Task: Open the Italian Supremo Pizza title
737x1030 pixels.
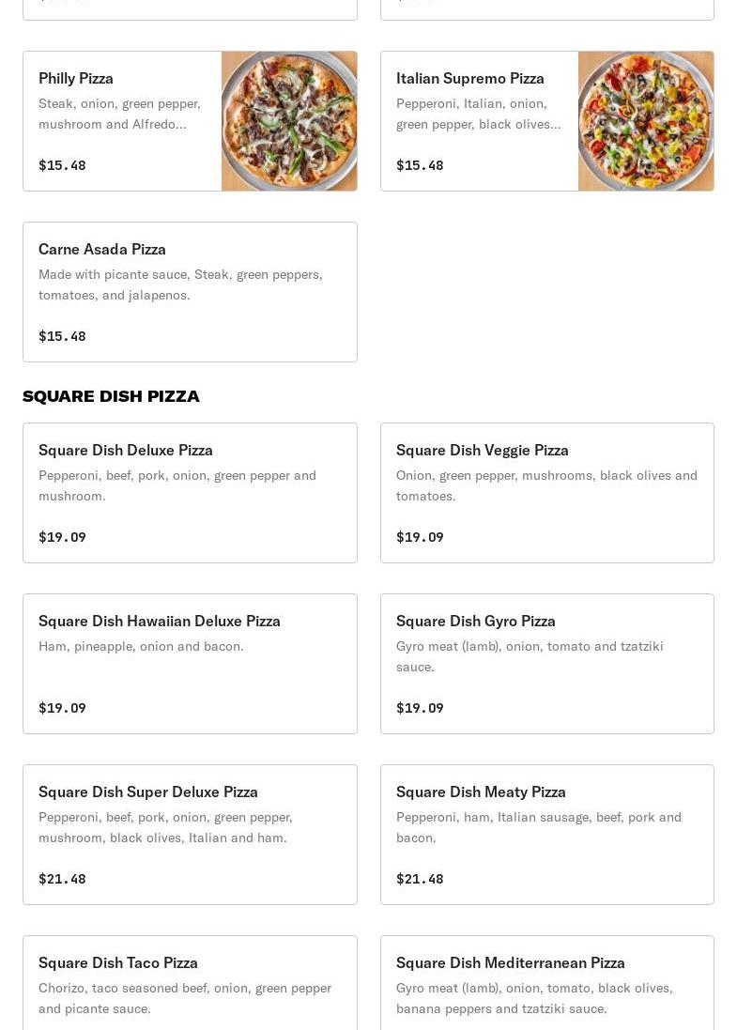Action: coord(470,78)
